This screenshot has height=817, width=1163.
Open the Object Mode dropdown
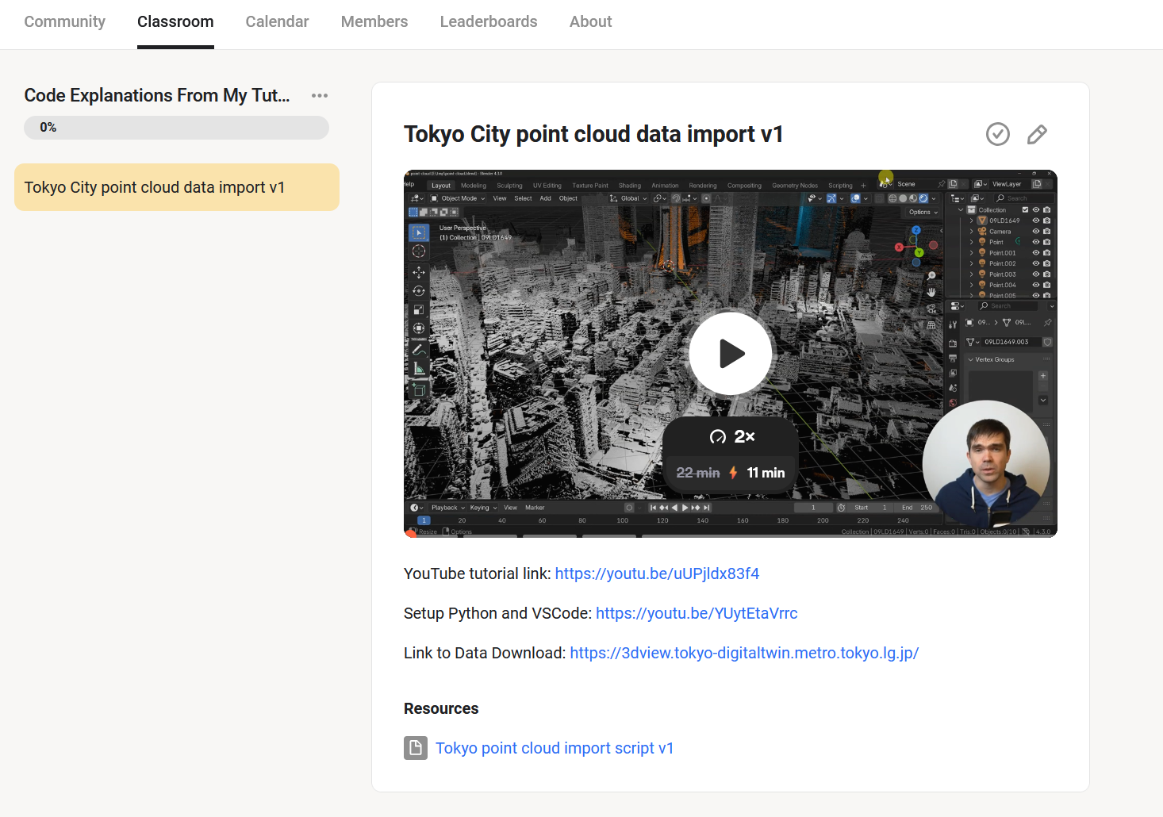(x=458, y=198)
